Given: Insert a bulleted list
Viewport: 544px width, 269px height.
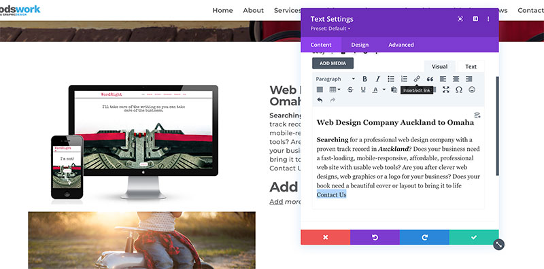Looking at the screenshot, I should pos(391,79).
